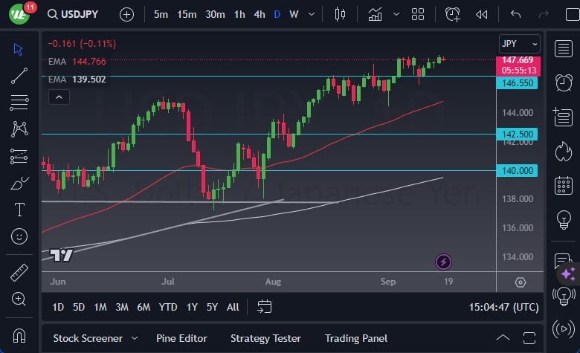
Task: Open the calendar panel icon
Action: (563, 185)
